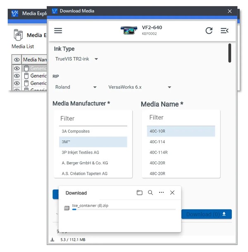248x252 pixels.
Task: Open the downloads folder icon in Download popup
Action: [x=139, y=192]
